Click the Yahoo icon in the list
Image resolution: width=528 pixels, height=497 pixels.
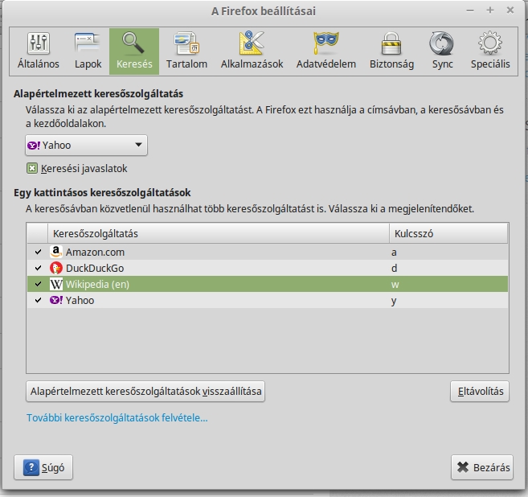click(56, 300)
